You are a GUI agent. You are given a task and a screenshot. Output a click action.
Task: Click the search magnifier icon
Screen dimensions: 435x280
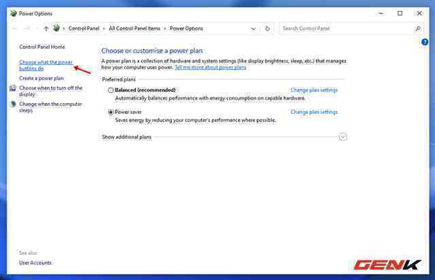click(417, 28)
